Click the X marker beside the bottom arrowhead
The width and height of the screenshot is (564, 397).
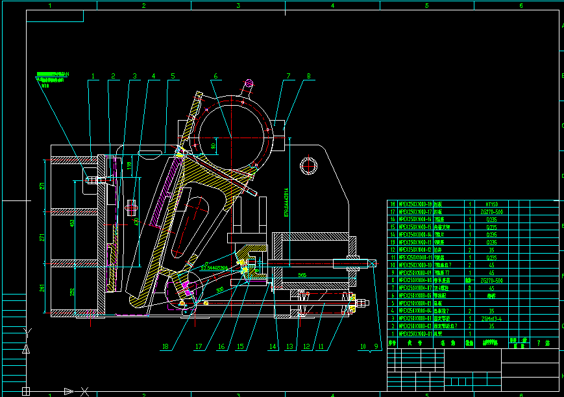point(83,391)
